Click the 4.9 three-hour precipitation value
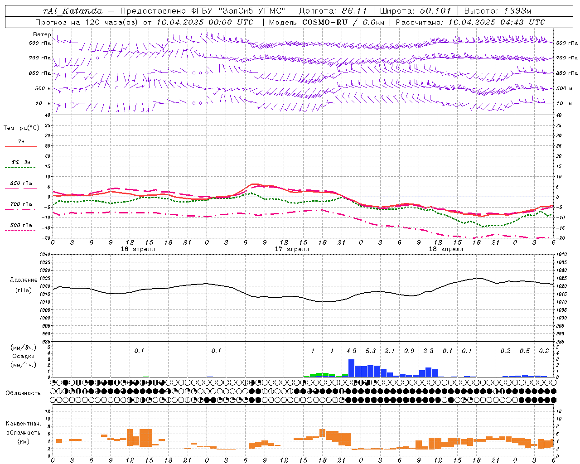 click(351, 351)
